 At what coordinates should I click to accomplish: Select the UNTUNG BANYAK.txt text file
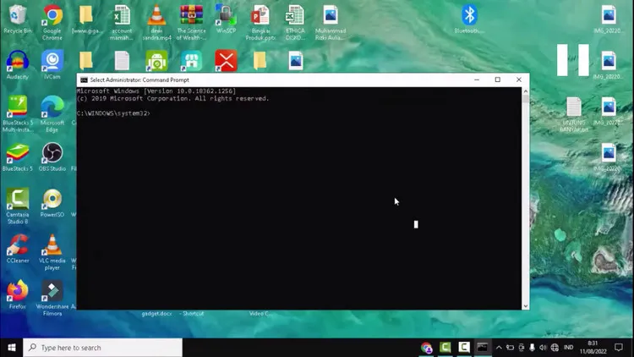(x=574, y=114)
